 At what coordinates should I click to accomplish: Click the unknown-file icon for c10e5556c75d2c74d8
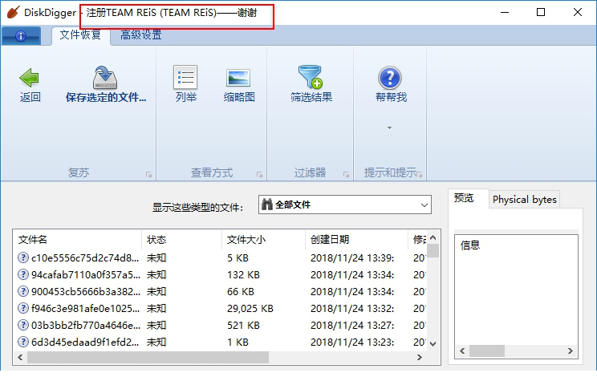pyautogui.click(x=23, y=257)
